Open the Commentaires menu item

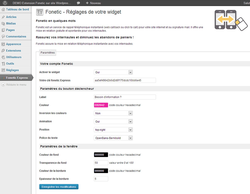pyautogui.click(x=16, y=36)
